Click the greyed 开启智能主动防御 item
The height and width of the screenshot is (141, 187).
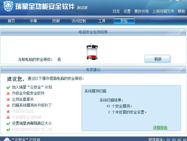27,117
